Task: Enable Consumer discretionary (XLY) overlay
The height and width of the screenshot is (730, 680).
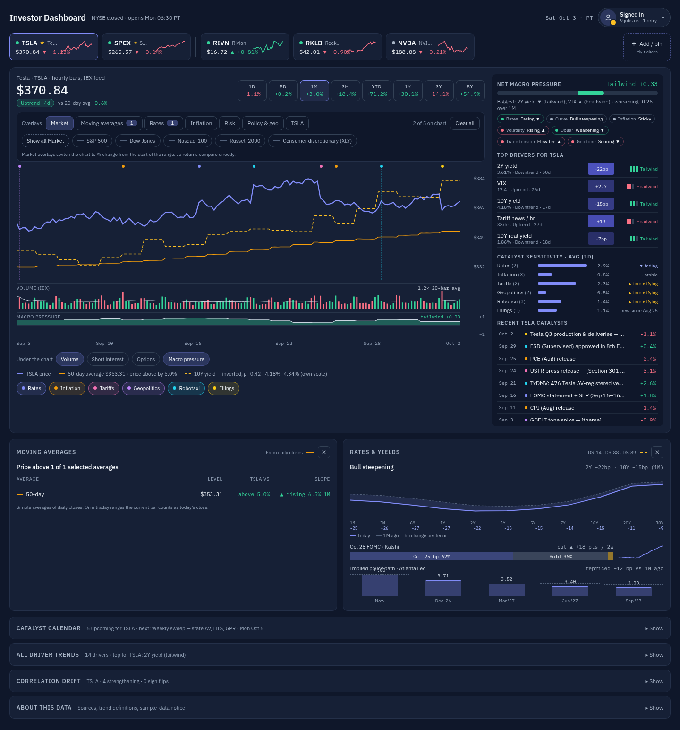Action: [313, 141]
